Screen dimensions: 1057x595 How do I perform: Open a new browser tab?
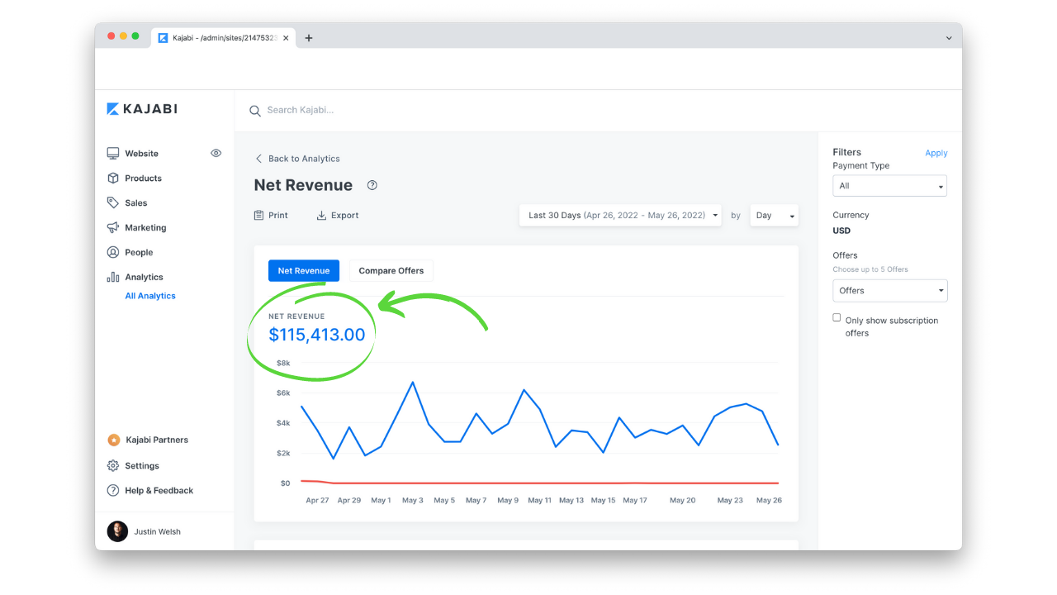coord(309,38)
